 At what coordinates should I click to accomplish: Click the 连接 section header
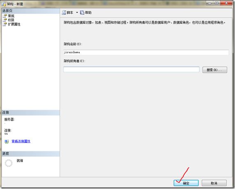pos(31,112)
